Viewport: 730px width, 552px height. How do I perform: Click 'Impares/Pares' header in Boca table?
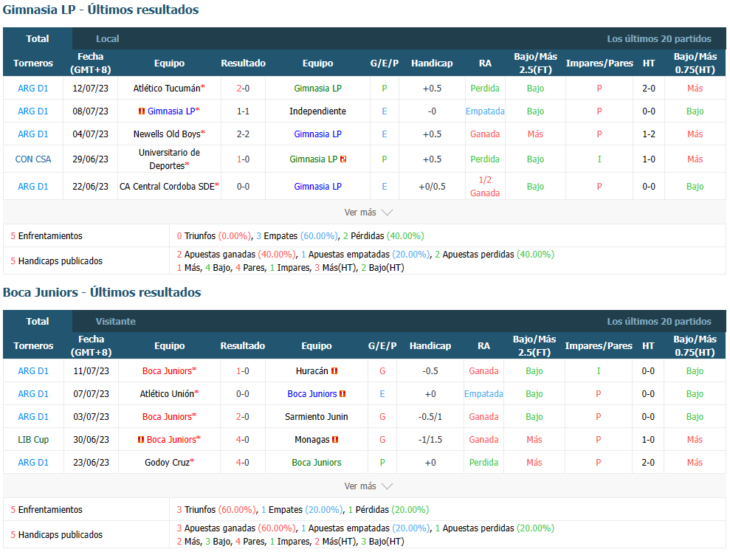tap(599, 345)
